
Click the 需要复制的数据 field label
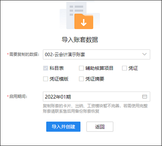[x=24, y=54]
